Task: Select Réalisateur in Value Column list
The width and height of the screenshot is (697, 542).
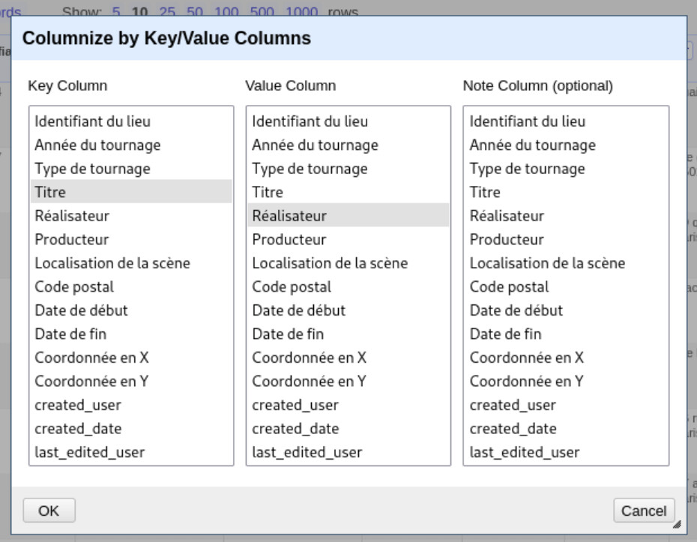Action: pos(289,216)
